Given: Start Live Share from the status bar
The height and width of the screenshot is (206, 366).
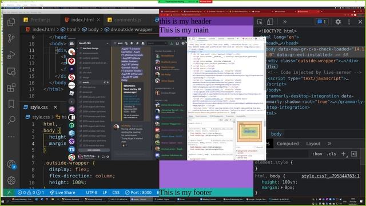Looking at the screenshot, I should (x=62, y=192).
